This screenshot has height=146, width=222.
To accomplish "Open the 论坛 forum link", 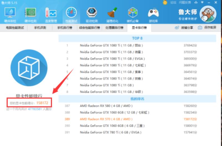I will pos(173,2).
